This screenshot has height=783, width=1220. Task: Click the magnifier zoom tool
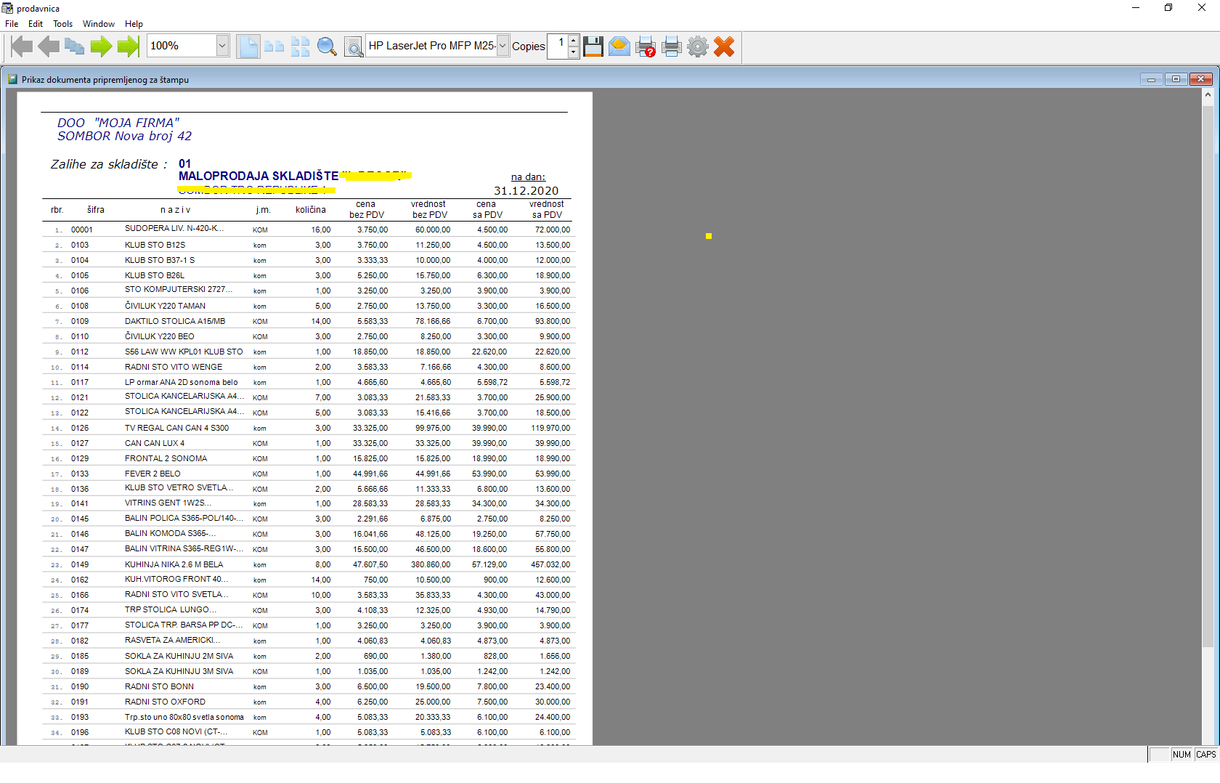327,46
